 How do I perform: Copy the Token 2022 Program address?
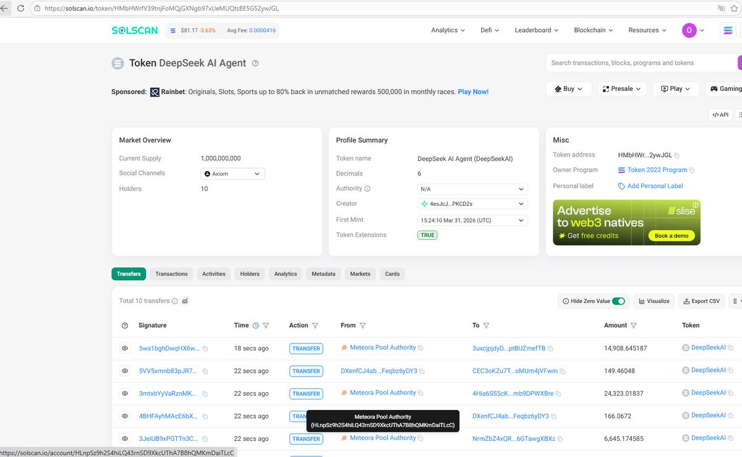pyautogui.click(x=692, y=170)
